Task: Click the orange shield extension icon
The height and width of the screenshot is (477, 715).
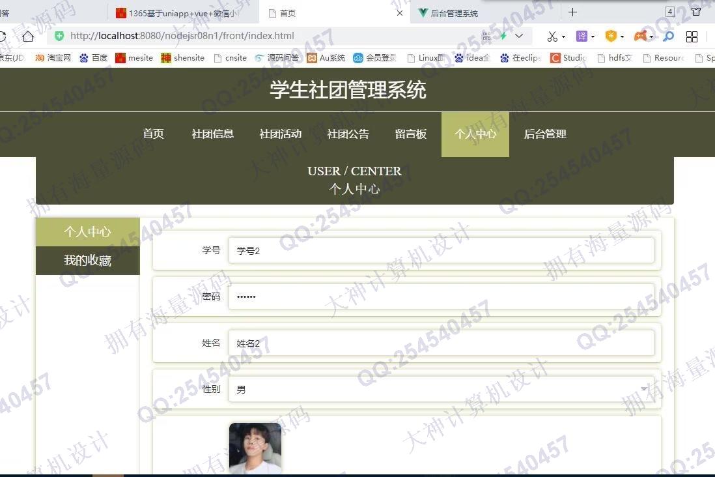Action: tap(611, 36)
